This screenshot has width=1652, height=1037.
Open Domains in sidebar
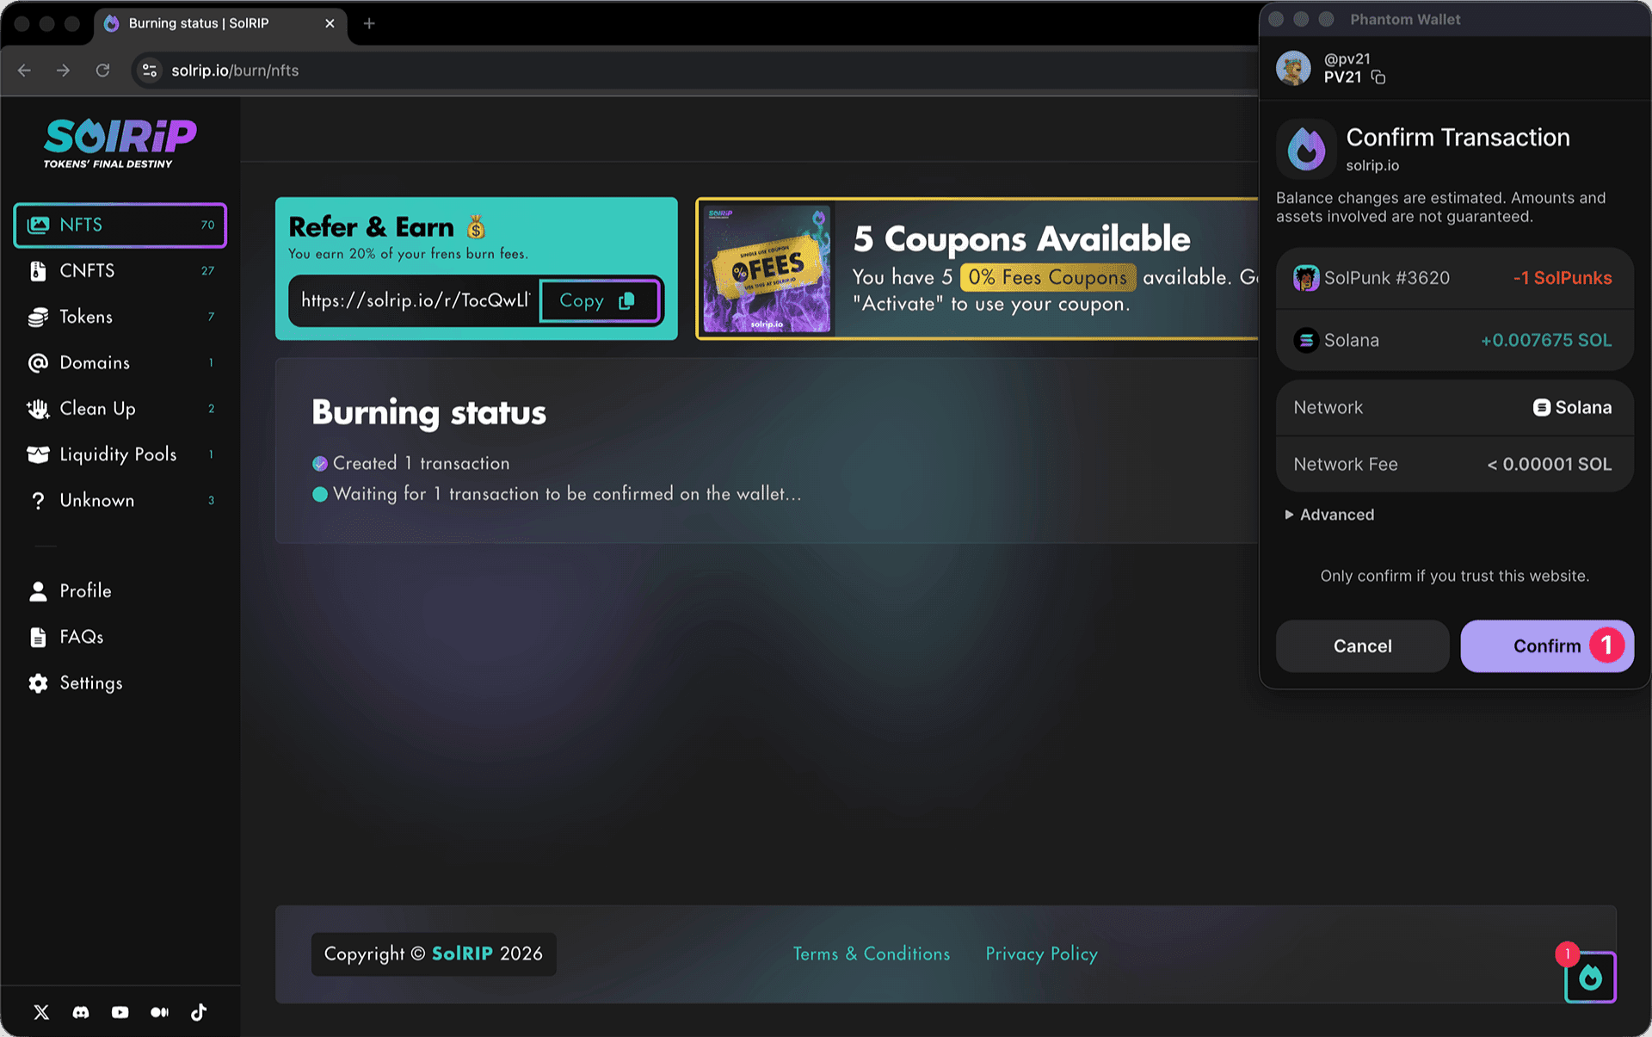pyautogui.click(x=120, y=362)
